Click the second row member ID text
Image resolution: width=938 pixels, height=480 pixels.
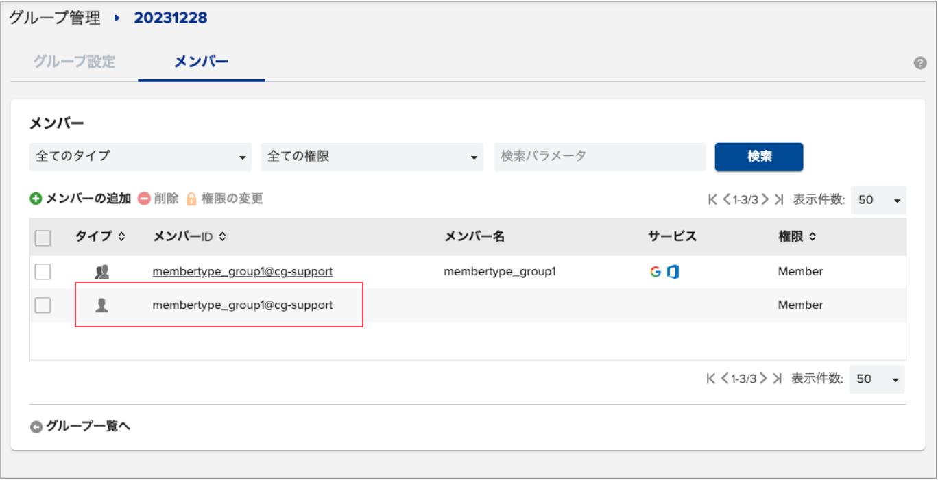[x=243, y=305]
